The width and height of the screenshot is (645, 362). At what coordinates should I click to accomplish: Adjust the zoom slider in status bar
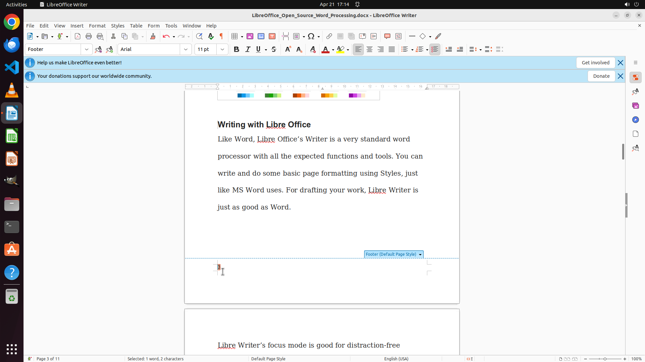tap(605, 359)
